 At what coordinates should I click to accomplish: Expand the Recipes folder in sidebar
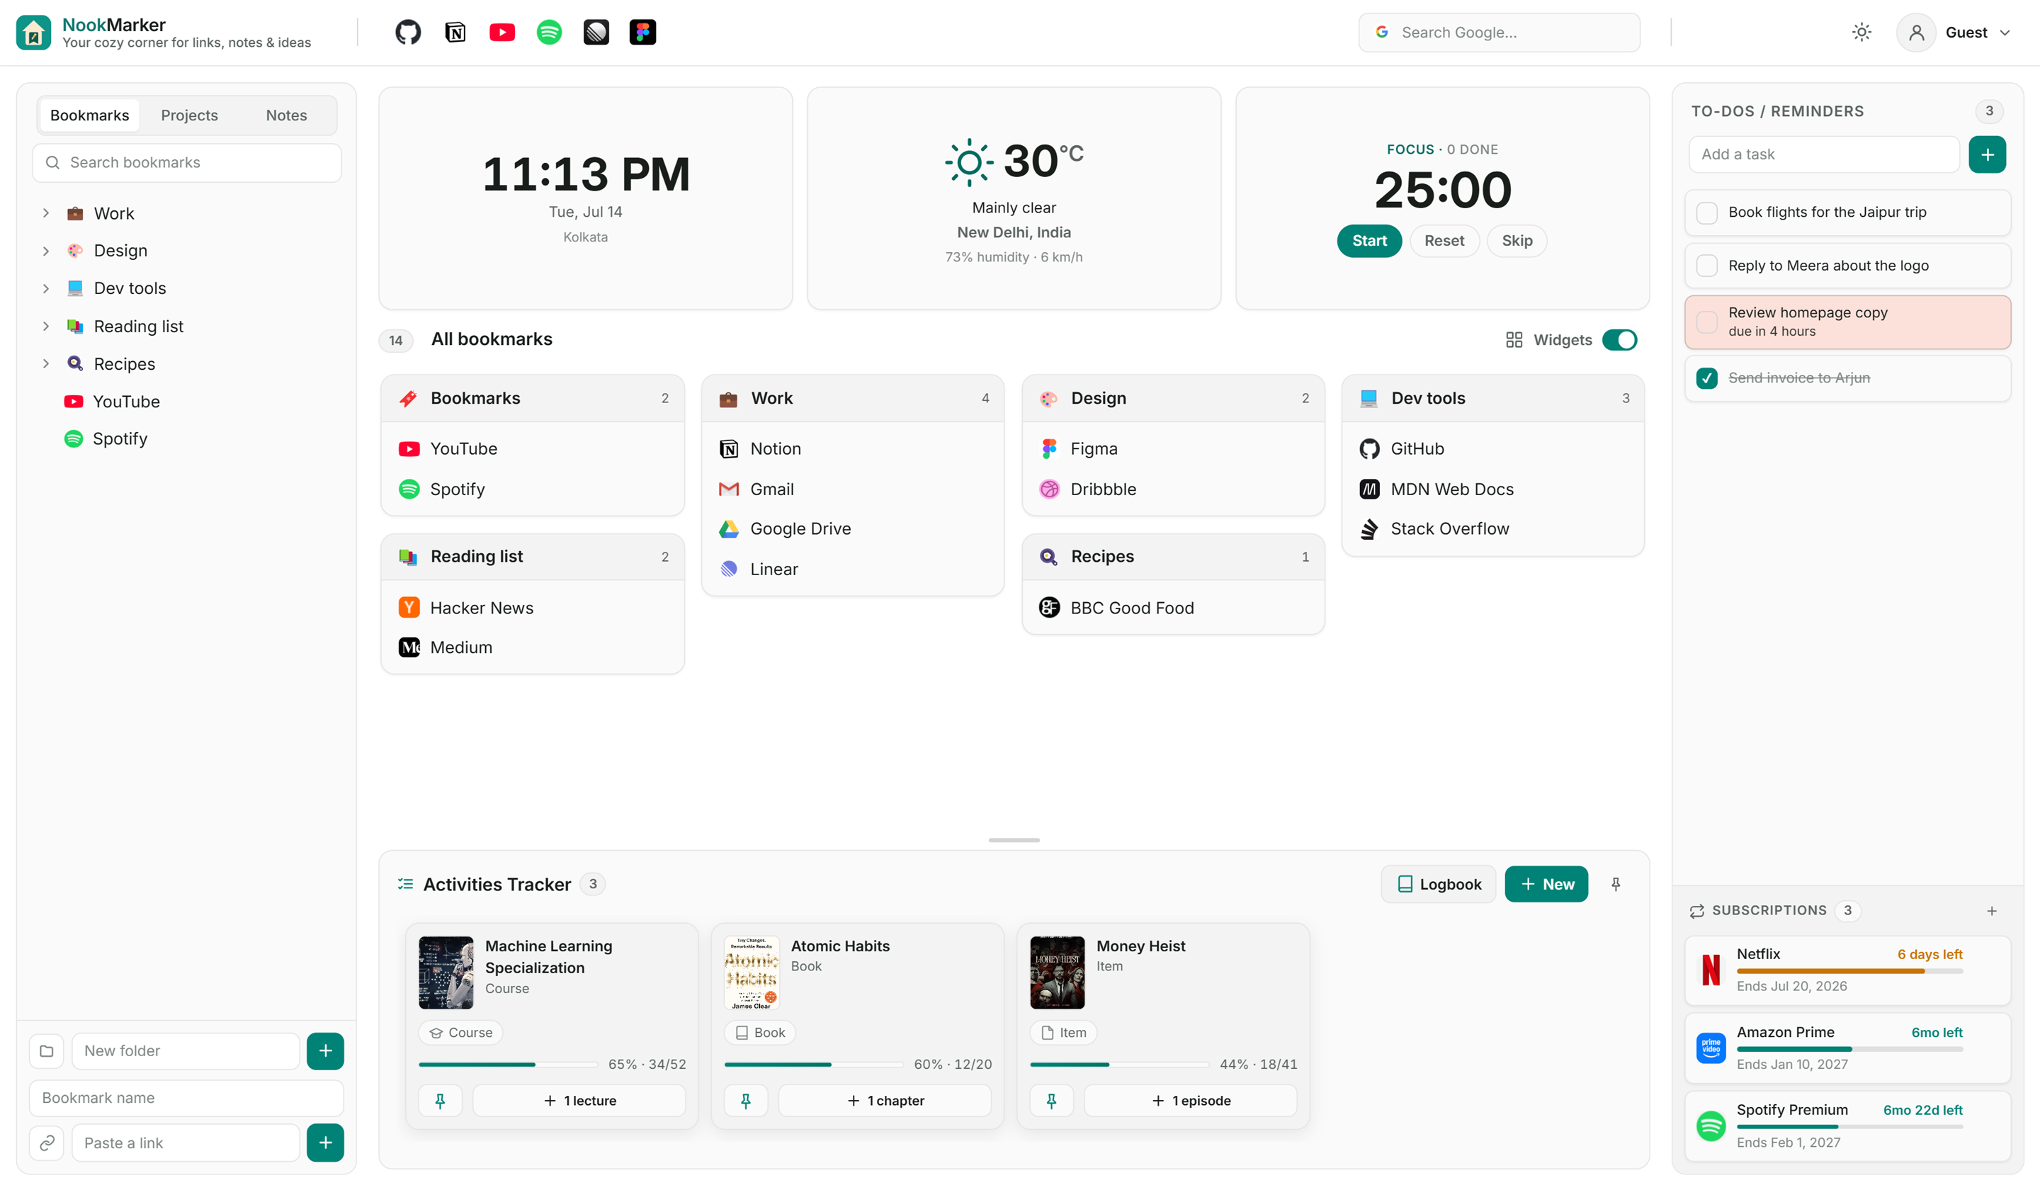(x=46, y=363)
